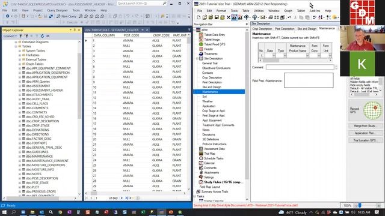
Task: Click the Save disk icon in ARM toolbar
Action: pyautogui.click(x=217, y=17)
